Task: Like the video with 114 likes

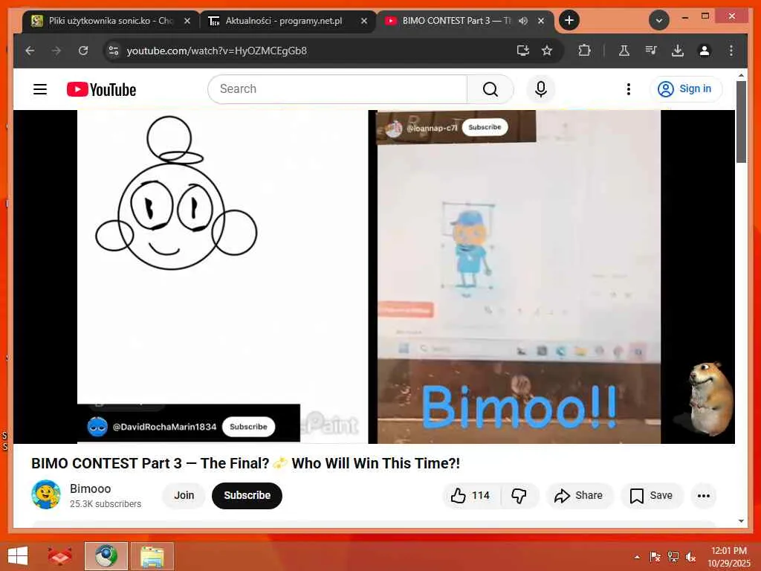Action: (470, 495)
